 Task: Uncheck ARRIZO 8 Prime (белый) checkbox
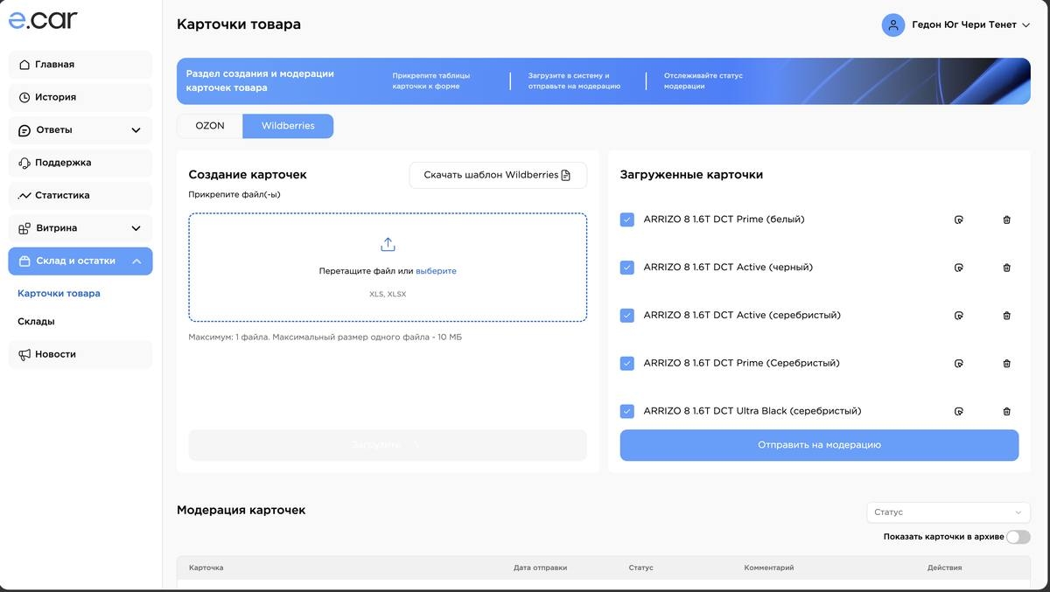click(x=626, y=219)
